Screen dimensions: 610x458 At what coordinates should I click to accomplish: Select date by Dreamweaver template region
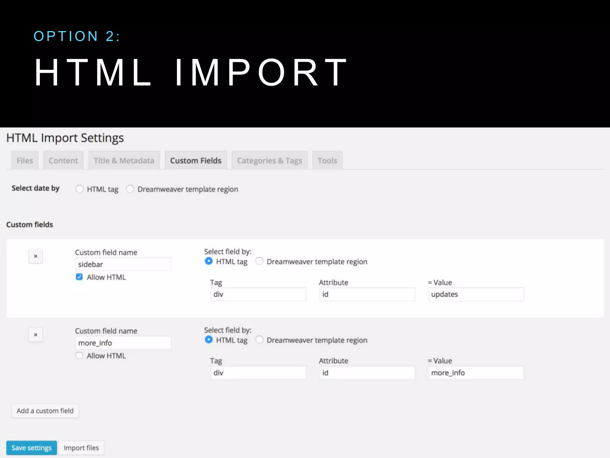pos(130,189)
